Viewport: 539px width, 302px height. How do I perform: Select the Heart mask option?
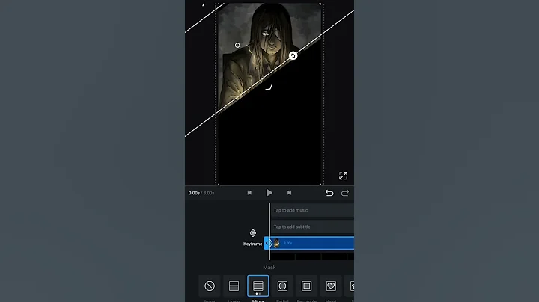tap(331, 286)
